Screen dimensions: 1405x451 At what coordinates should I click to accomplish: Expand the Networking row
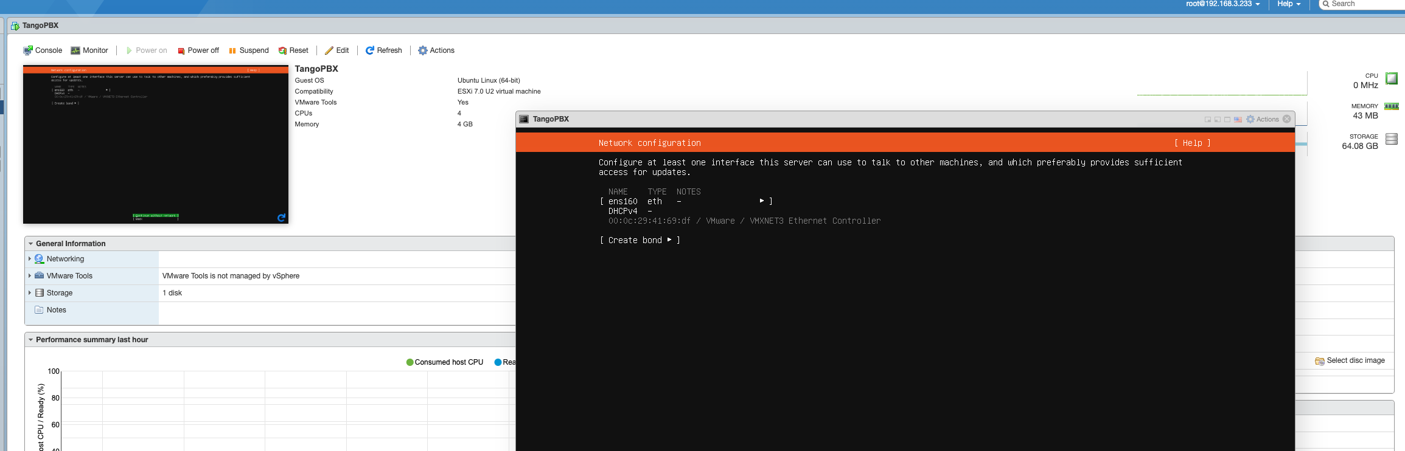[x=29, y=259]
